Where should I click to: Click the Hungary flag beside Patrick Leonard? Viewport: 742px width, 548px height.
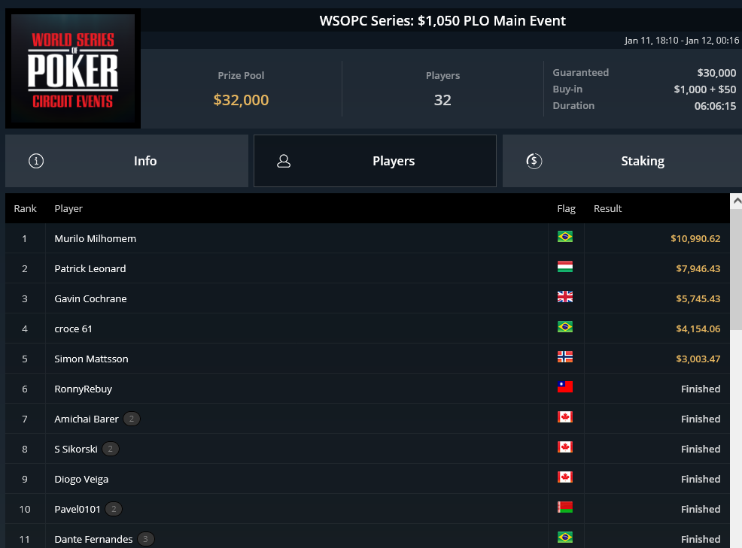click(x=565, y=267)
